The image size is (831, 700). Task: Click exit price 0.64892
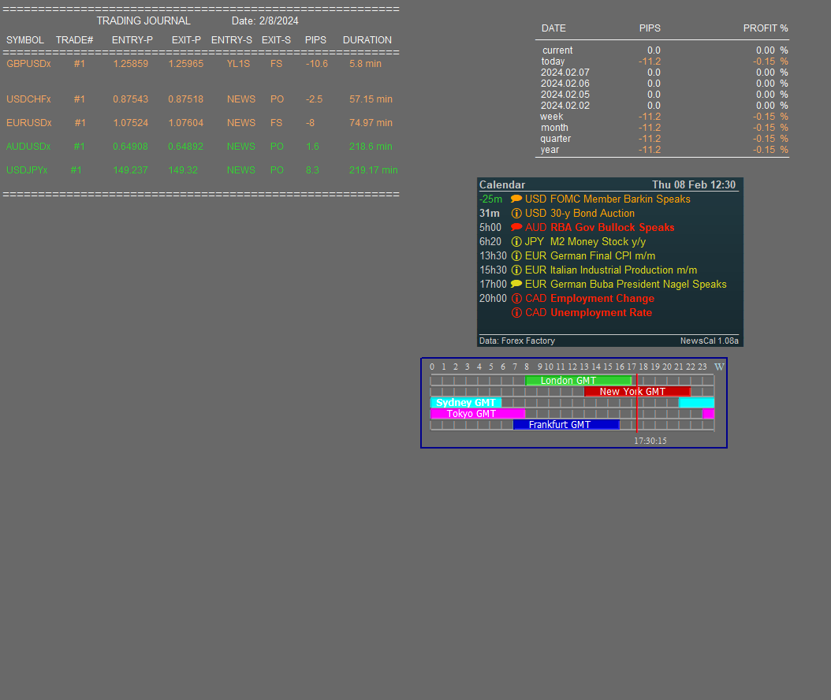(185, 147)
